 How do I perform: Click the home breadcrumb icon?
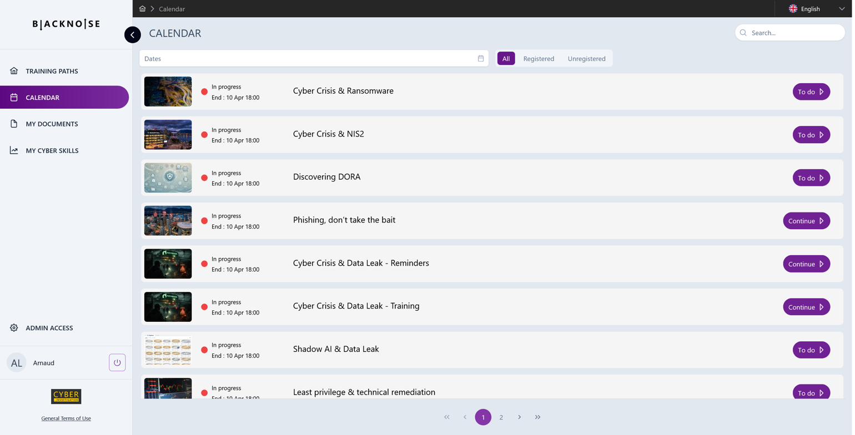tap(142, 9)
